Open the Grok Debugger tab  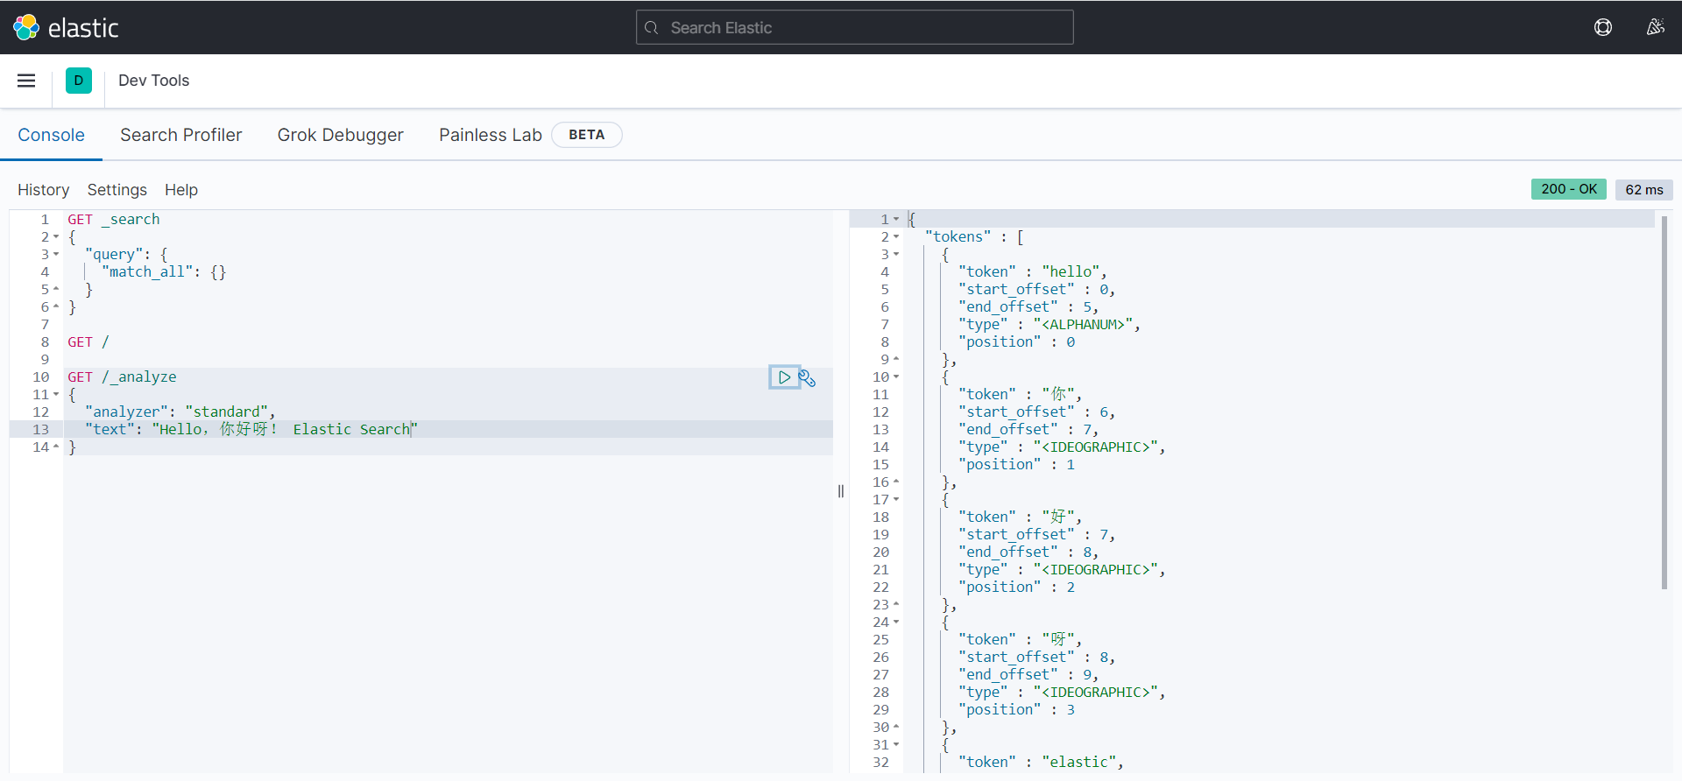point(341,135)
